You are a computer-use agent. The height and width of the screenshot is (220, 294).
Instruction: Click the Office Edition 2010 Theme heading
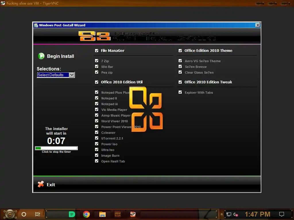[x=208, y=50]
